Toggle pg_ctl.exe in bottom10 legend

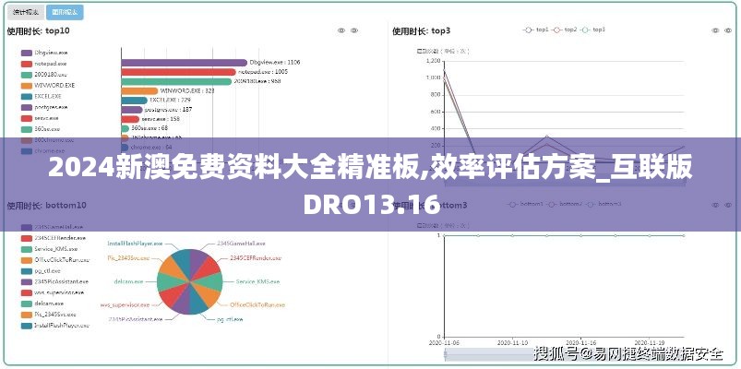pyautogui.click(x=47, y=271)
